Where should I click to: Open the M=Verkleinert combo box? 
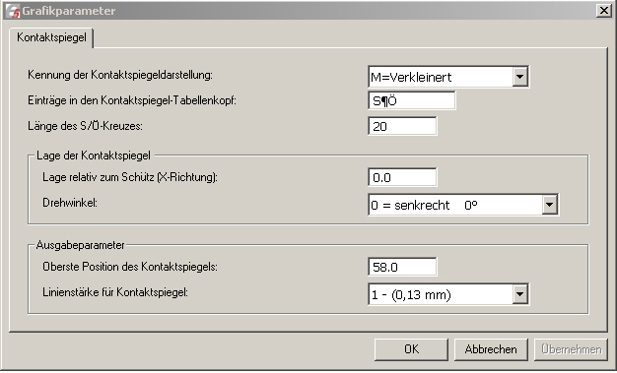click(448, 77)
